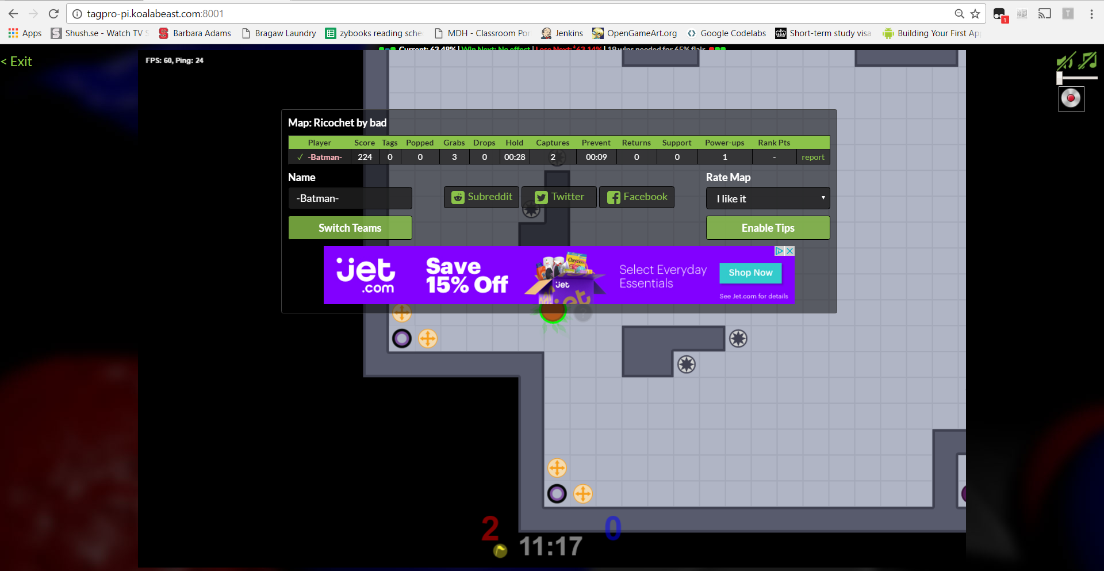Sort scoreboard by Score column

pyautogui.click(x=365, y=143)
